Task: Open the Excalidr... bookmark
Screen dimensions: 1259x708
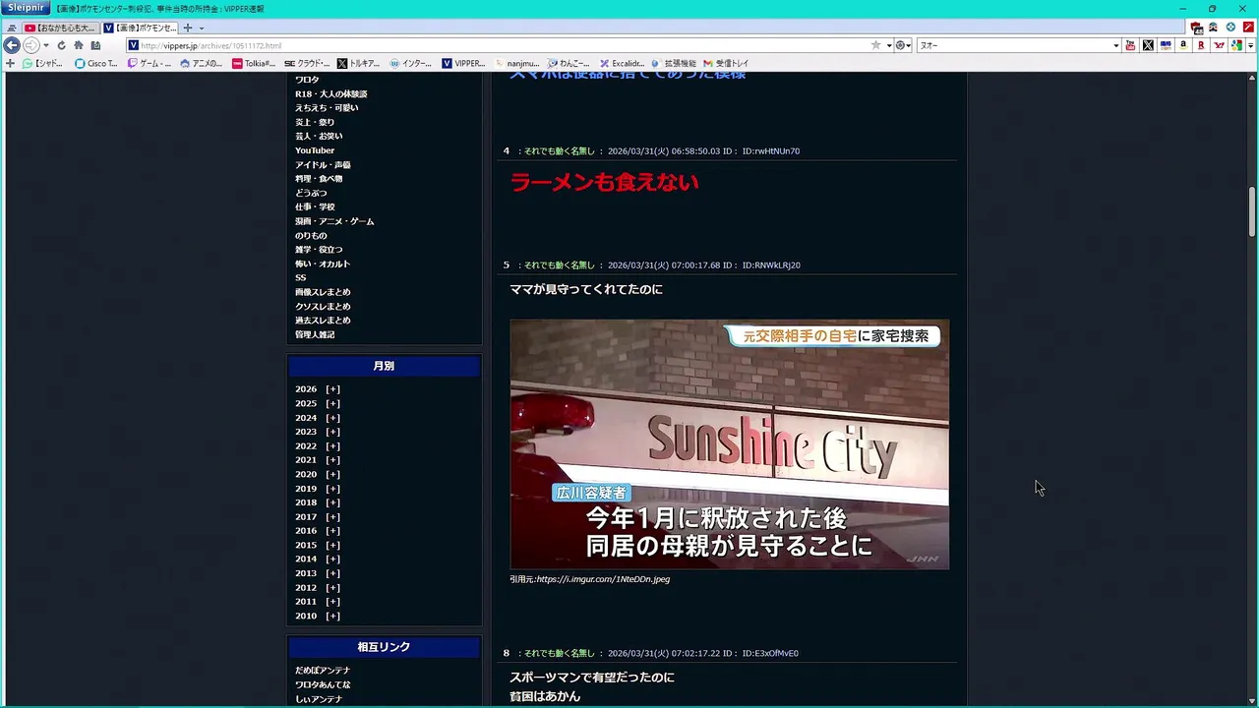Action: pyautogui.click(x=621, y=63)
